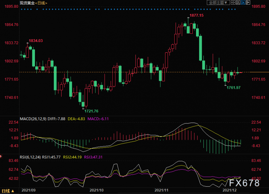This screenshot has width=269, height=194.
Task: Click the crosshair move icon in top toolbar
Action: [x=233, y=3]
